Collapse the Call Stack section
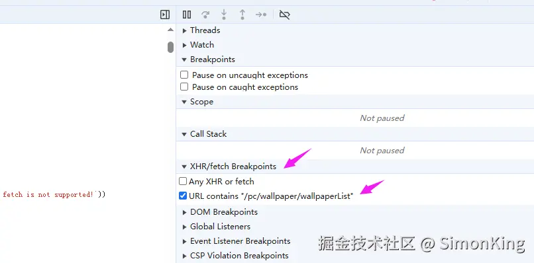The width and height of the screenshot is (534, 263). (x=184, y=134)
